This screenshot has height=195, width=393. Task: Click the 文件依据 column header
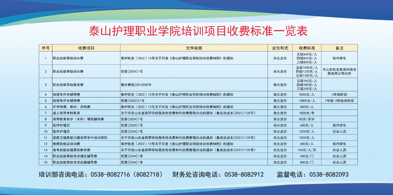[194, 48]
